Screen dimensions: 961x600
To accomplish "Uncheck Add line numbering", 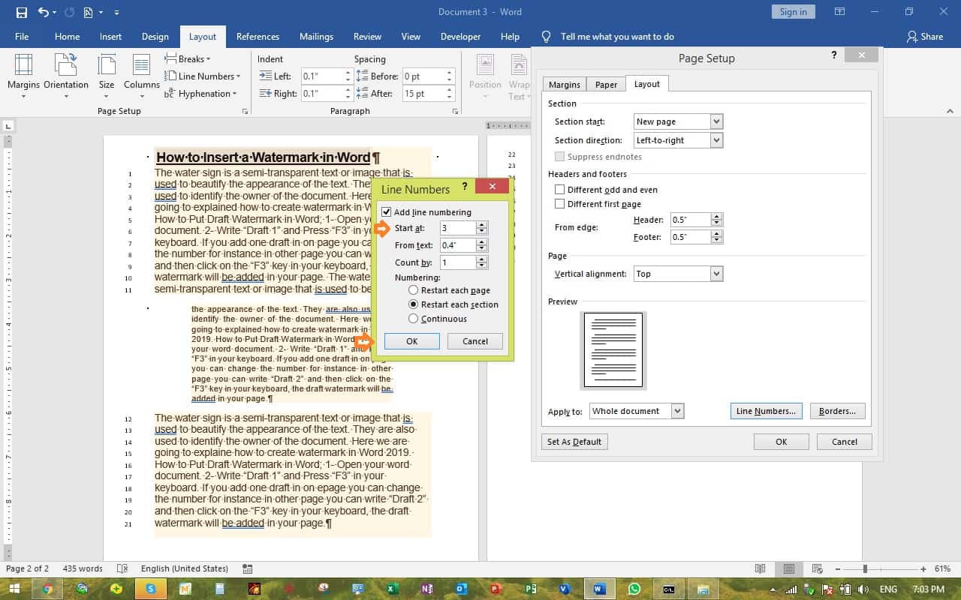I will pyautogui.click(x=386, y=211).
